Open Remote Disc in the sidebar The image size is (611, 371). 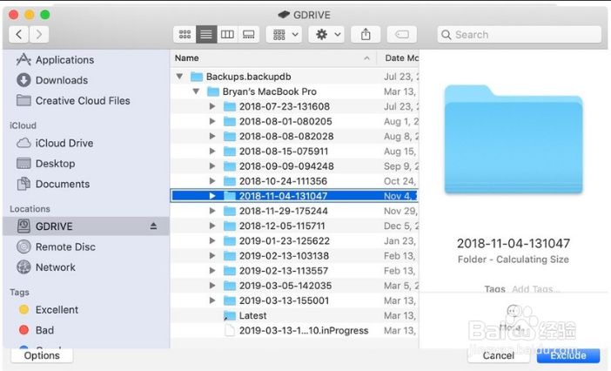(x=56, y=246)
